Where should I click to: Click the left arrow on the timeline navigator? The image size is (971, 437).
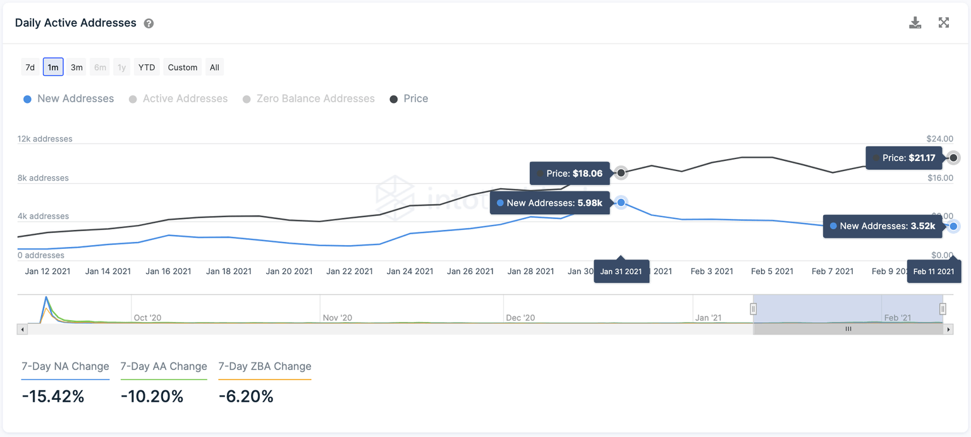point(22,329)
